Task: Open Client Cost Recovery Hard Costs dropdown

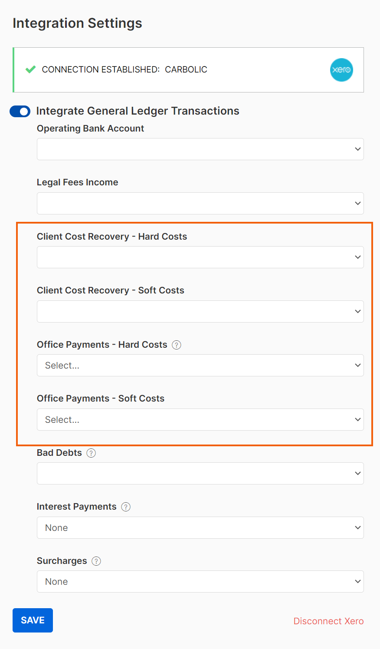Action: pos(200,257)
